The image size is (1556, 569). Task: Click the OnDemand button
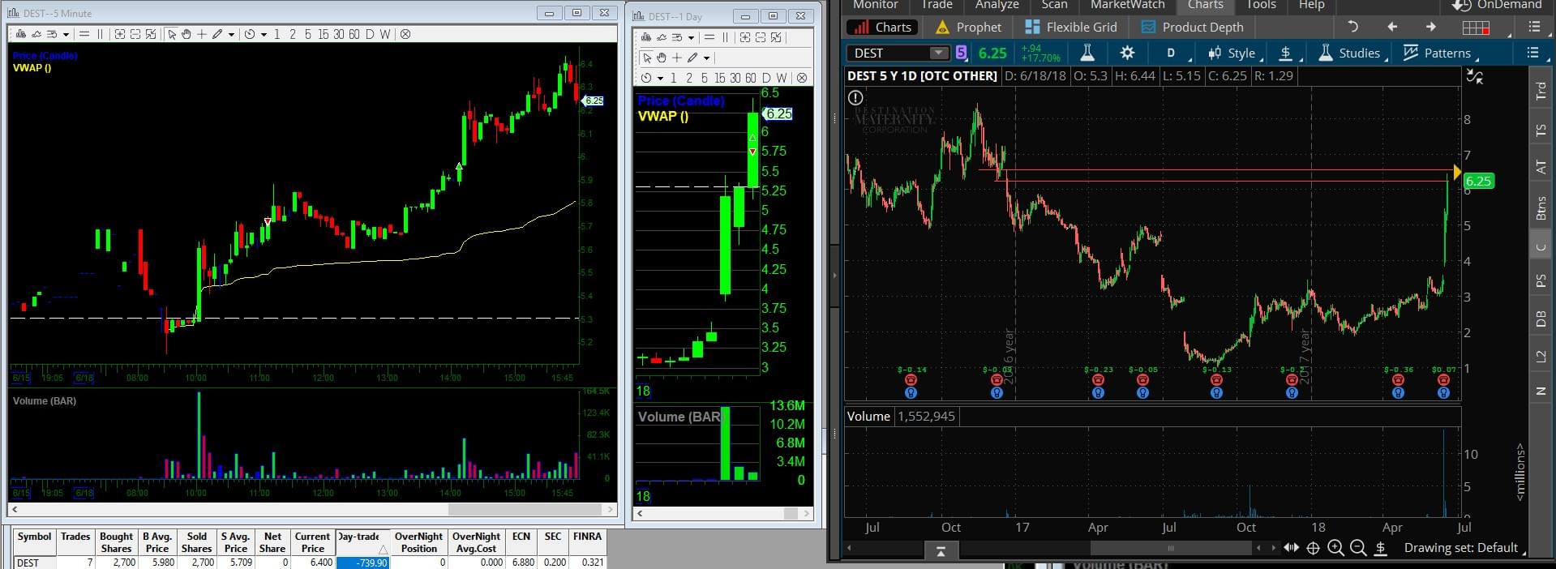tap(1497, 5)
